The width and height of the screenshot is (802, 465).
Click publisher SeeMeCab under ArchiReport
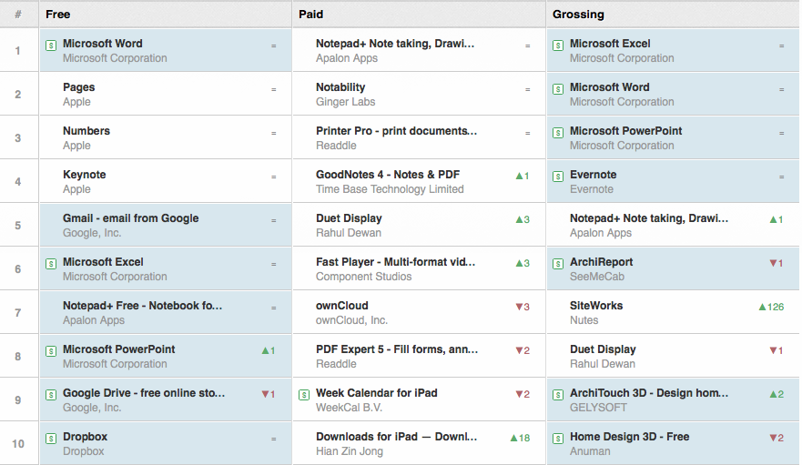pos(597,277)
